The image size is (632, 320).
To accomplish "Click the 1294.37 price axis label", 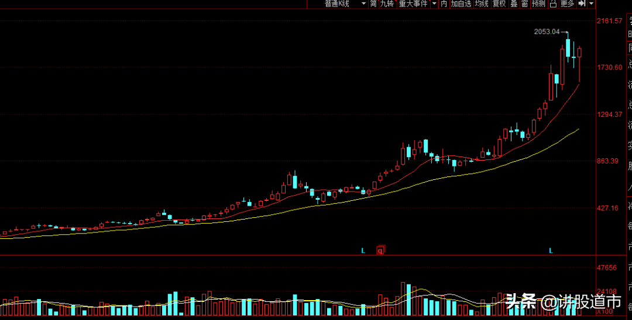I will (x=610, y=114).
